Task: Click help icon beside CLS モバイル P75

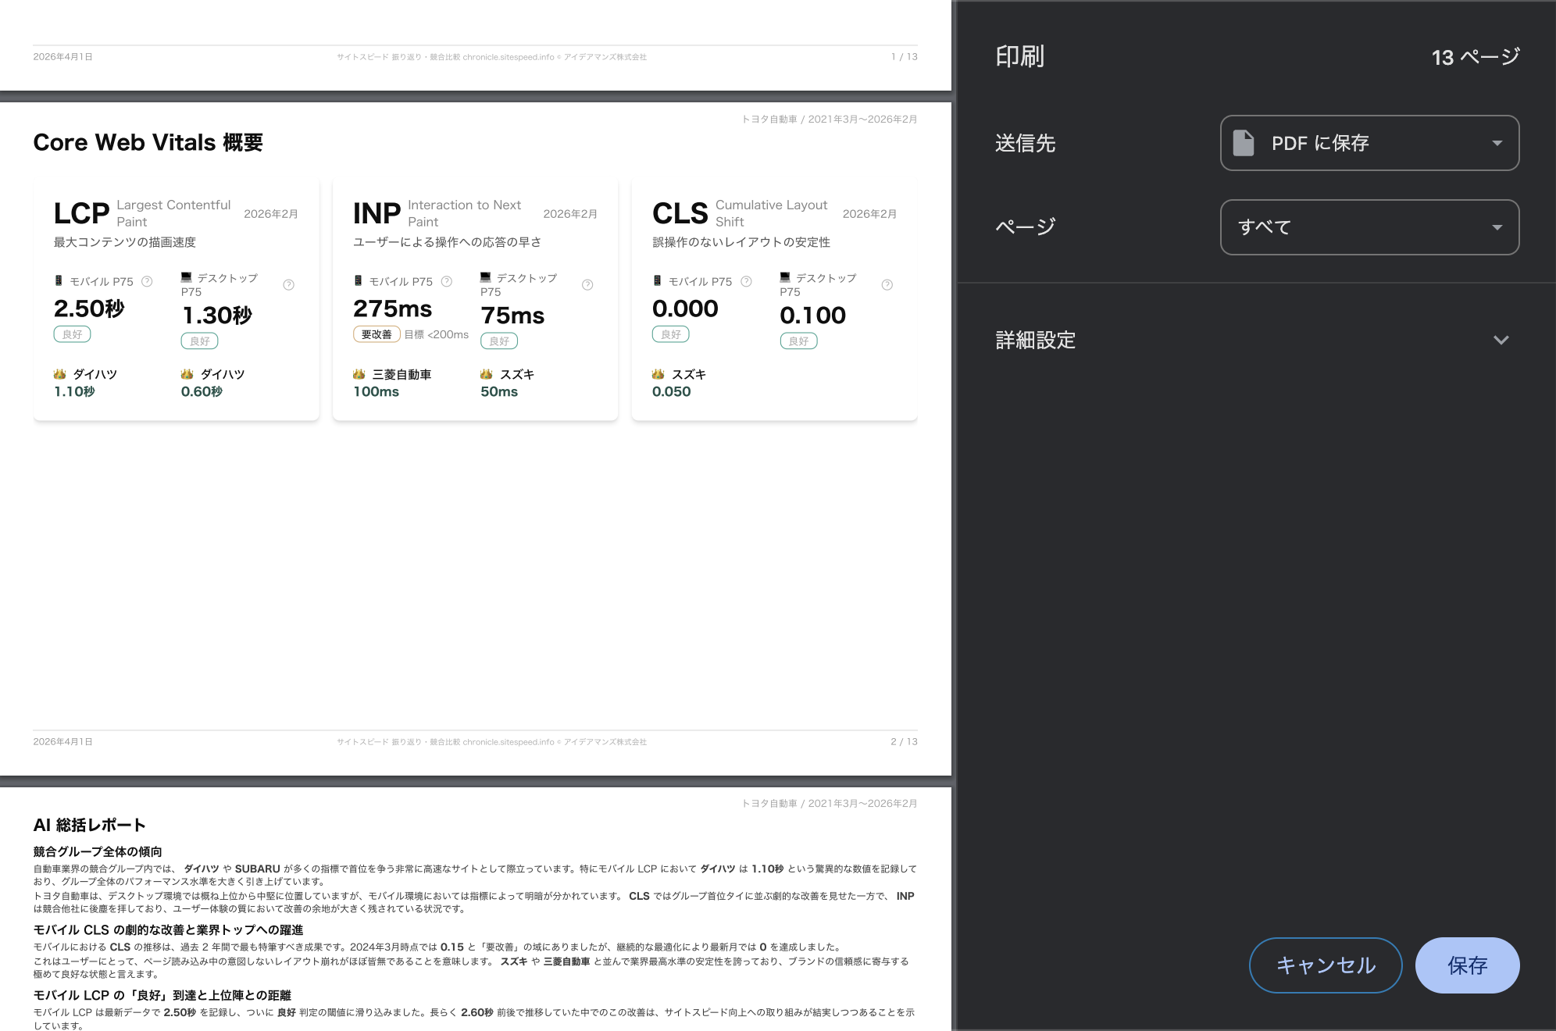Action: tap(746, 281)
